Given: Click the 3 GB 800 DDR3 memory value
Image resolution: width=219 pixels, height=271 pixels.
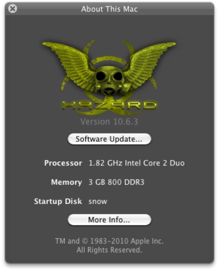Looking at the screenshot, I should (x=116, y=182).
